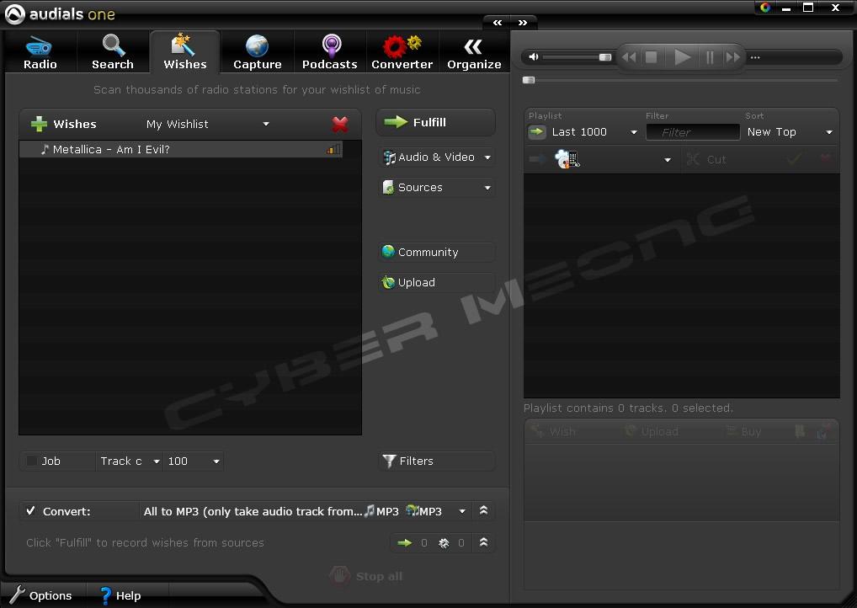Click the pause button
The image size is (857, 608).
710,57
